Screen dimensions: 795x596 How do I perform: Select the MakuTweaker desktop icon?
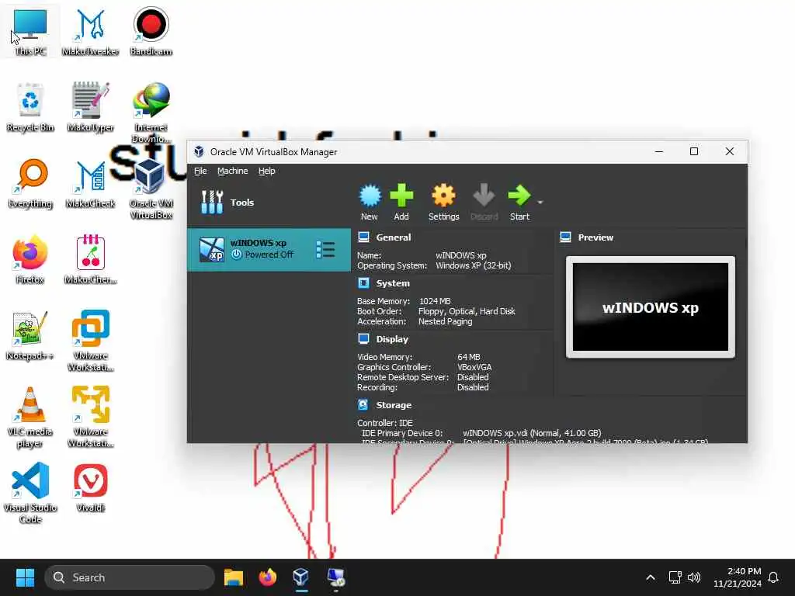tap(90, 31)
